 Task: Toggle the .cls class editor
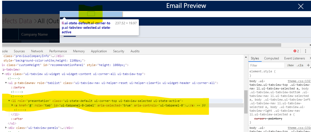tap(300, 65)
